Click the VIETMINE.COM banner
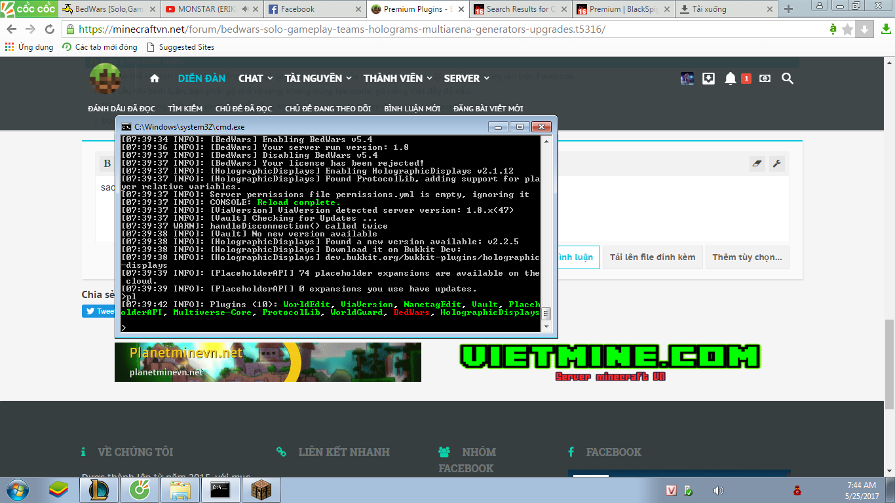 tap(610, 362)
